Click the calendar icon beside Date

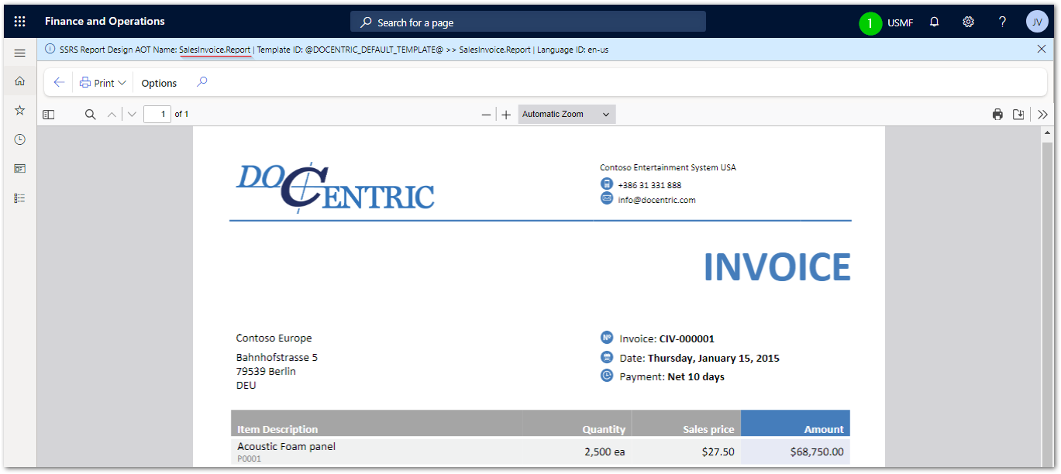607,357
